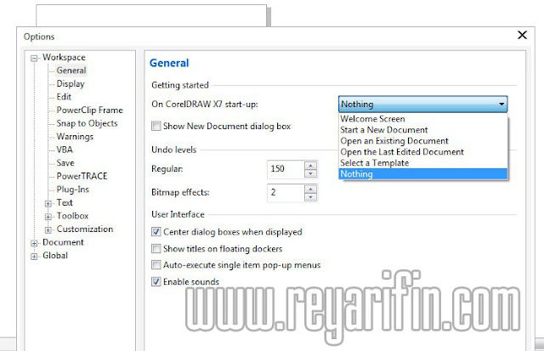
Task: Enable Show New Document dialog box
Action: [156, 126]
